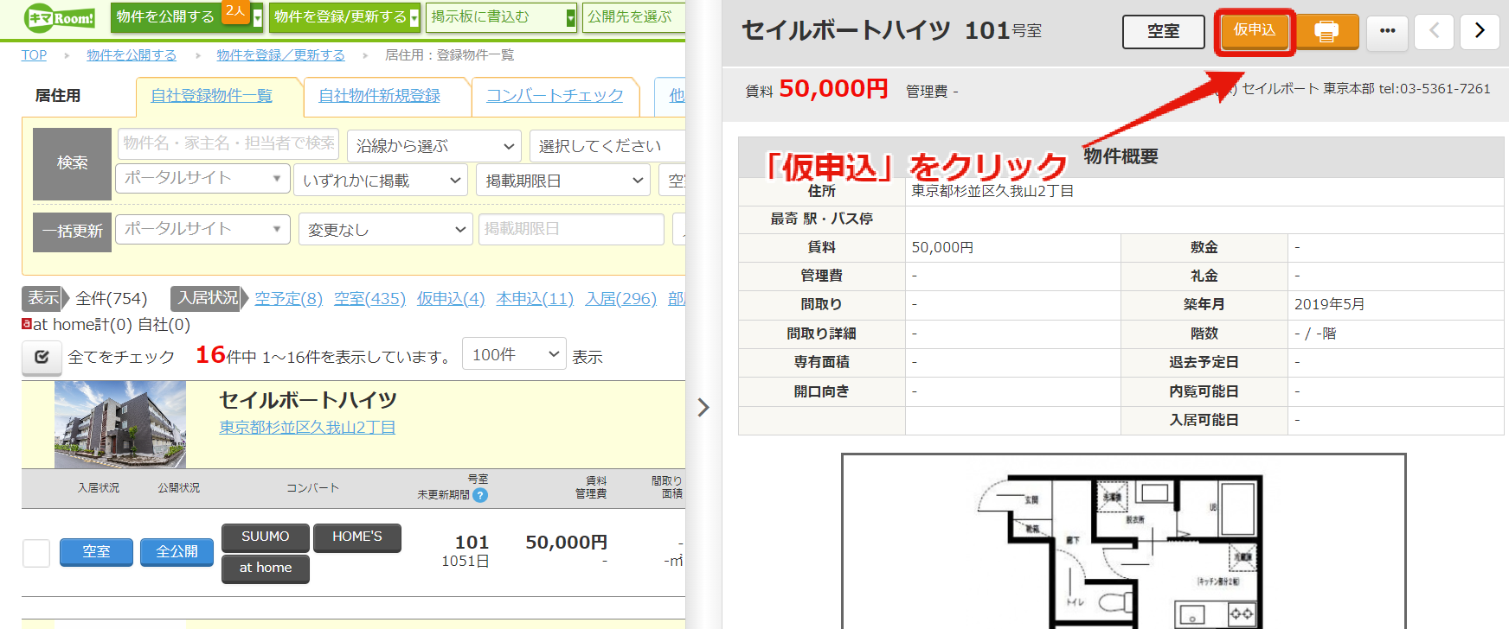Screen dimensions: 1509x629
Task: Click the floor plan image
Action: (x=1123, y=541)
